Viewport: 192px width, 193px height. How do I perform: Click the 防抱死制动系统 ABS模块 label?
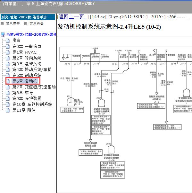click(156, 99)
